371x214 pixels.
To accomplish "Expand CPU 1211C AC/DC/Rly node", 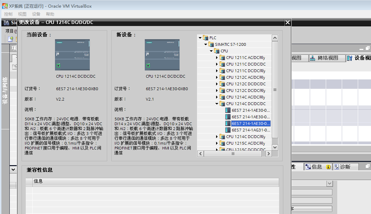I will point(217,58).
